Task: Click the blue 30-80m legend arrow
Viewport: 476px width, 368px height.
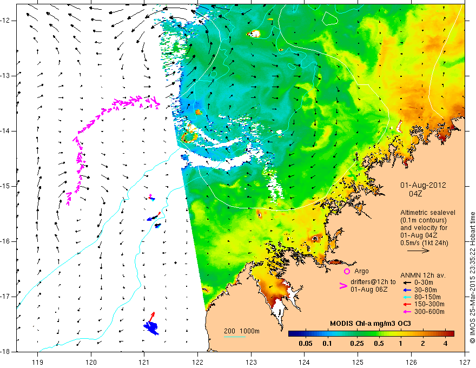Action: 407,290
